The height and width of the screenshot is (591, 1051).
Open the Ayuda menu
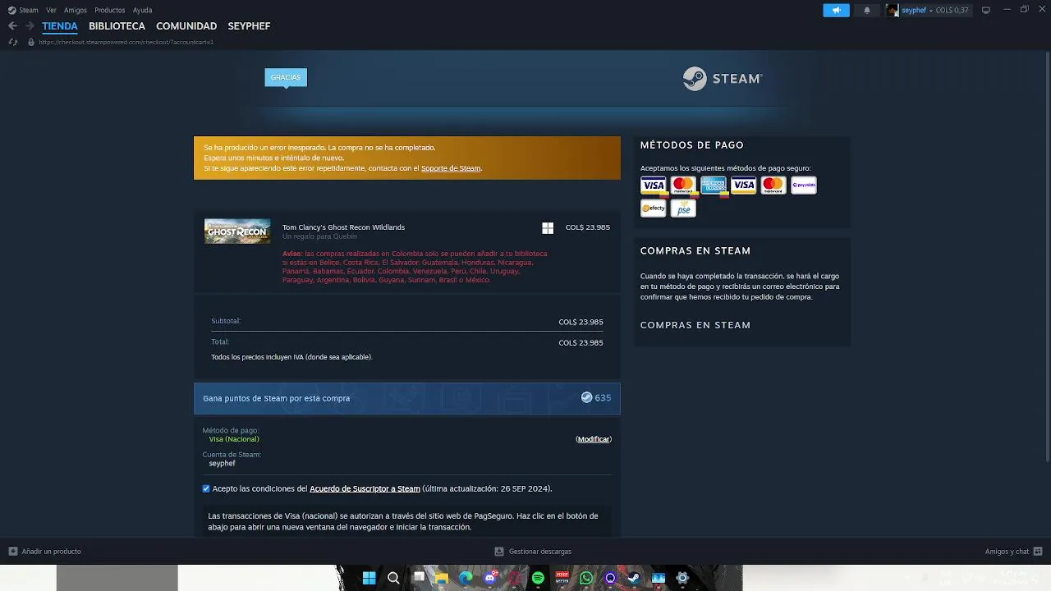143,10
